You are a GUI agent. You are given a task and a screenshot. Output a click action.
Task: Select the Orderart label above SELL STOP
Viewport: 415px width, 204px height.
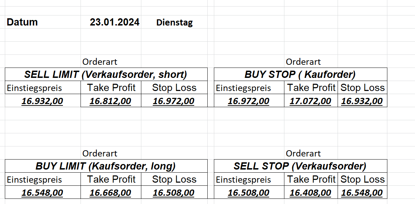(303, 154)
